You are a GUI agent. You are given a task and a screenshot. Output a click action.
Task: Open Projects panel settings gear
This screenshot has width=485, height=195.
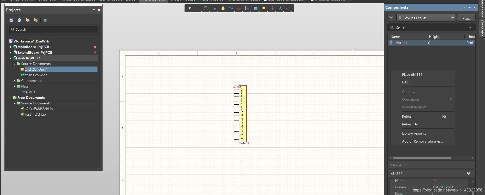pyautogui.click(x=45, y=20)
